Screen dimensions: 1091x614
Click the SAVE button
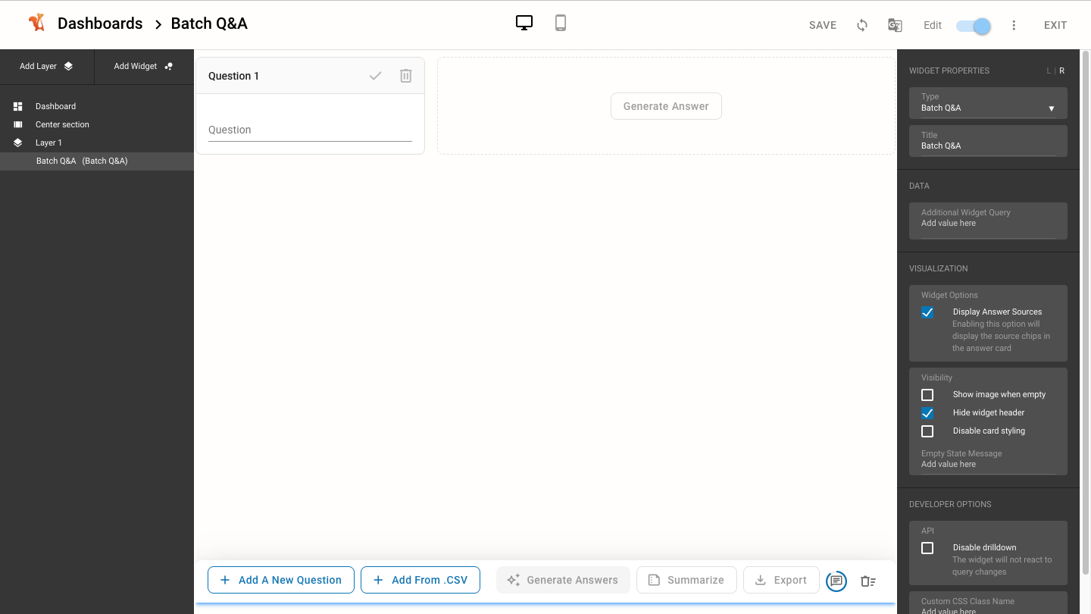tap(823, 25)
